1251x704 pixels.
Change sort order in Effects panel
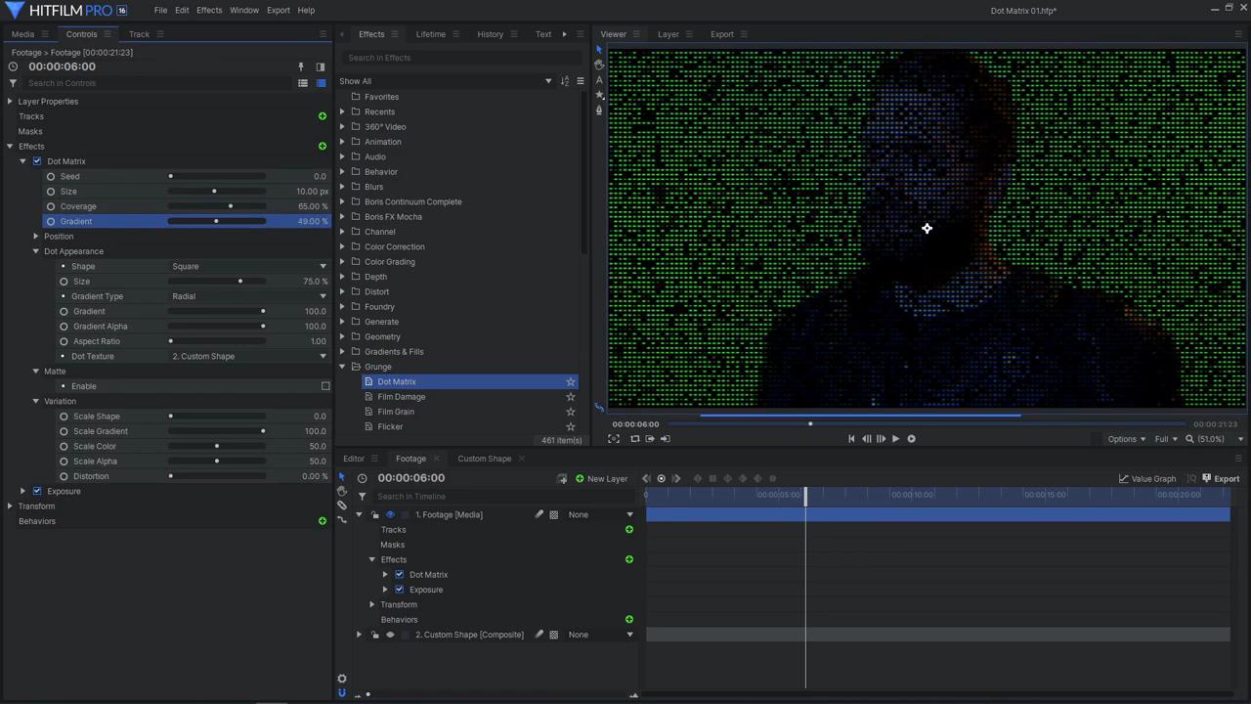point(564,81)
